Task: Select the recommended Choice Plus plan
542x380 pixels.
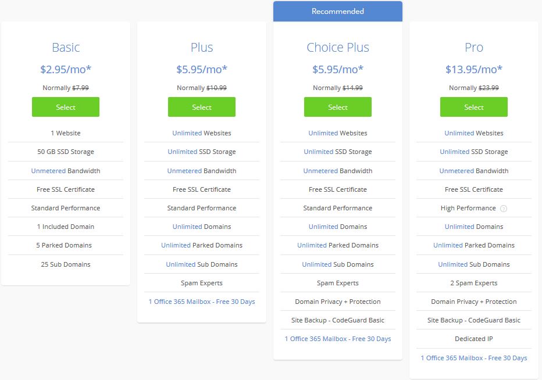Action: (337, 107)
